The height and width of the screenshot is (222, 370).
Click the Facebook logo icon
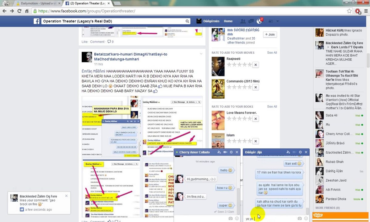(x=36, y=21)
